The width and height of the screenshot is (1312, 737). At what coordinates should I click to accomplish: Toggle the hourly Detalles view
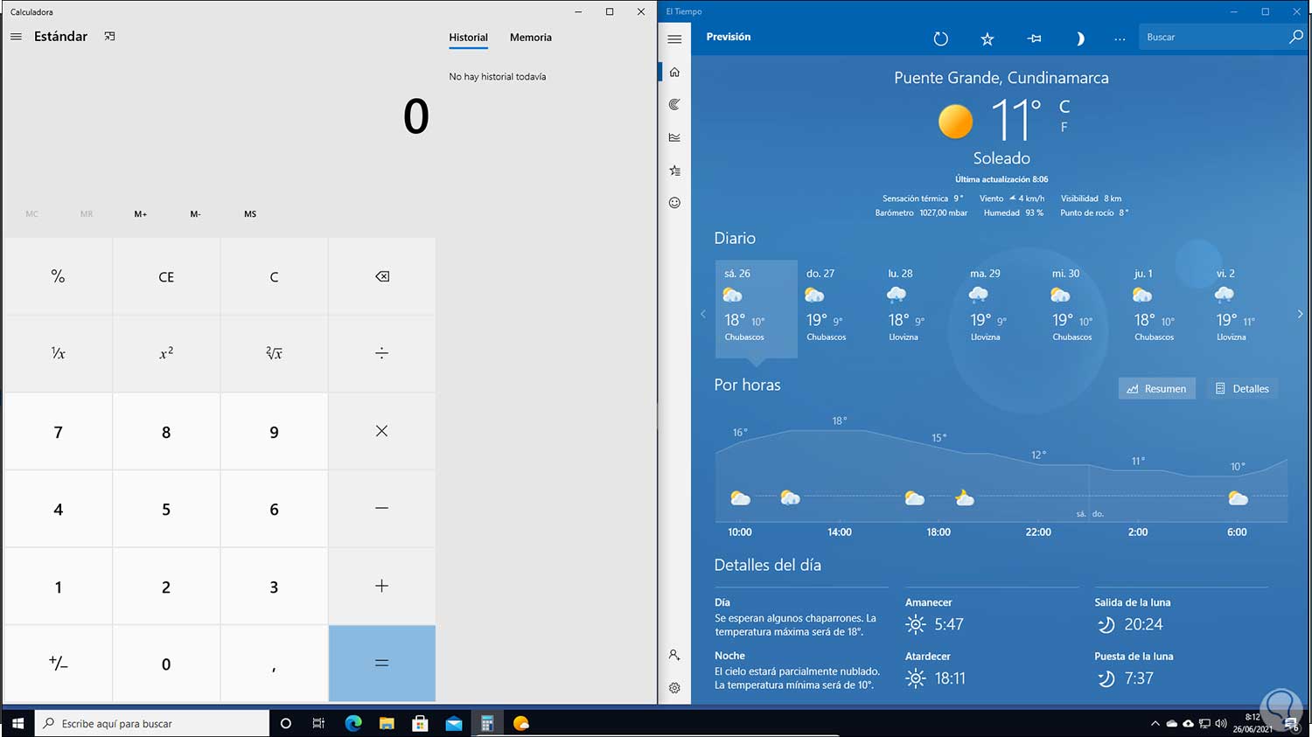click(1242, 389)
